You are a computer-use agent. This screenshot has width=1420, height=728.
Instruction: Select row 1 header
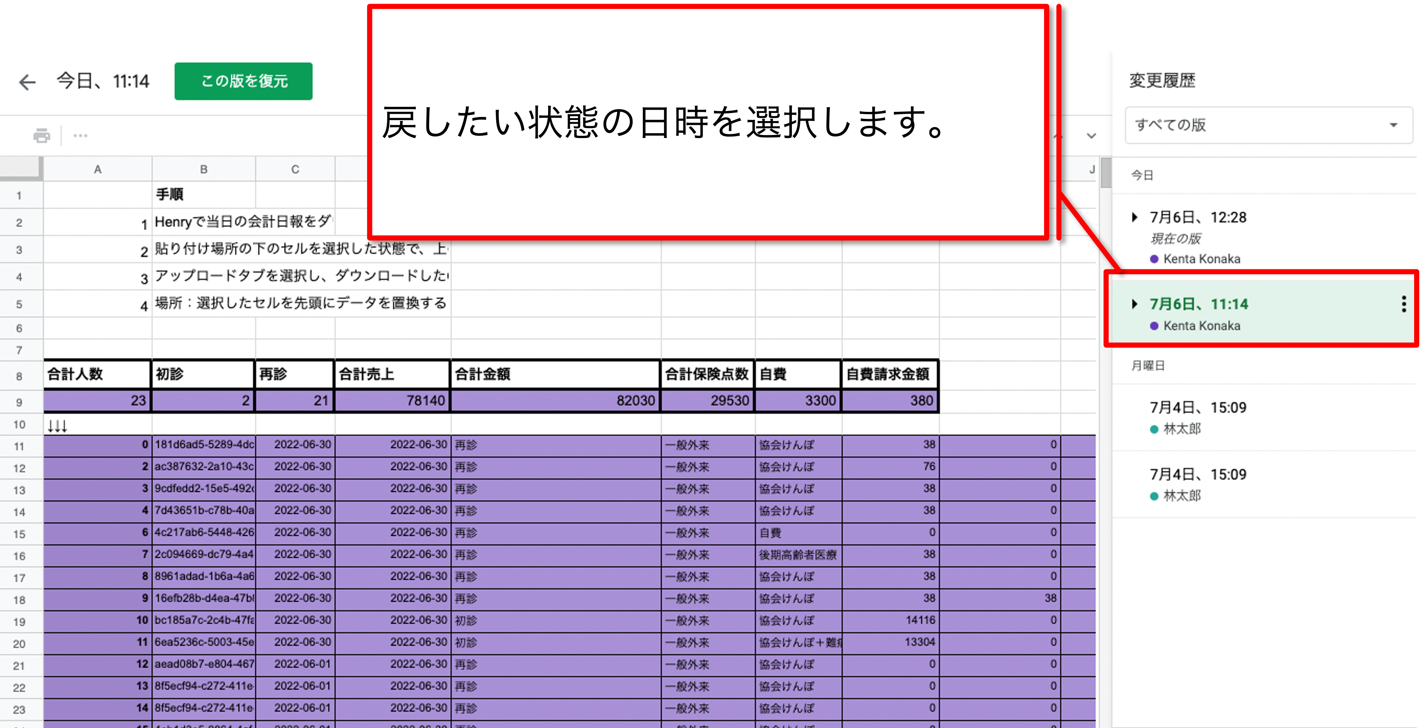coord(20,195)
